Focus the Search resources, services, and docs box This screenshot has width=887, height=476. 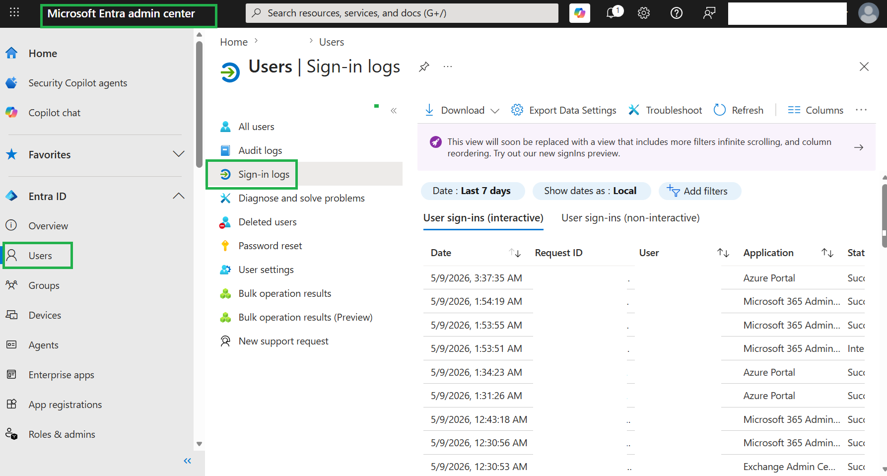[402, 13]
